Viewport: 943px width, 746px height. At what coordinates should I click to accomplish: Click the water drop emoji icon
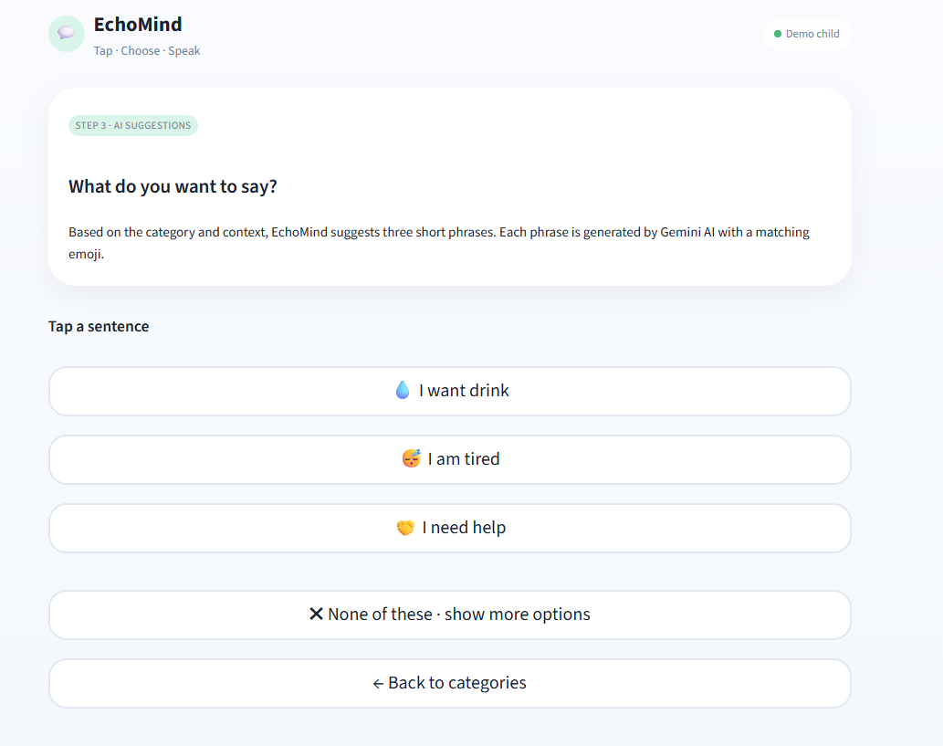click(x=403, y=391)
